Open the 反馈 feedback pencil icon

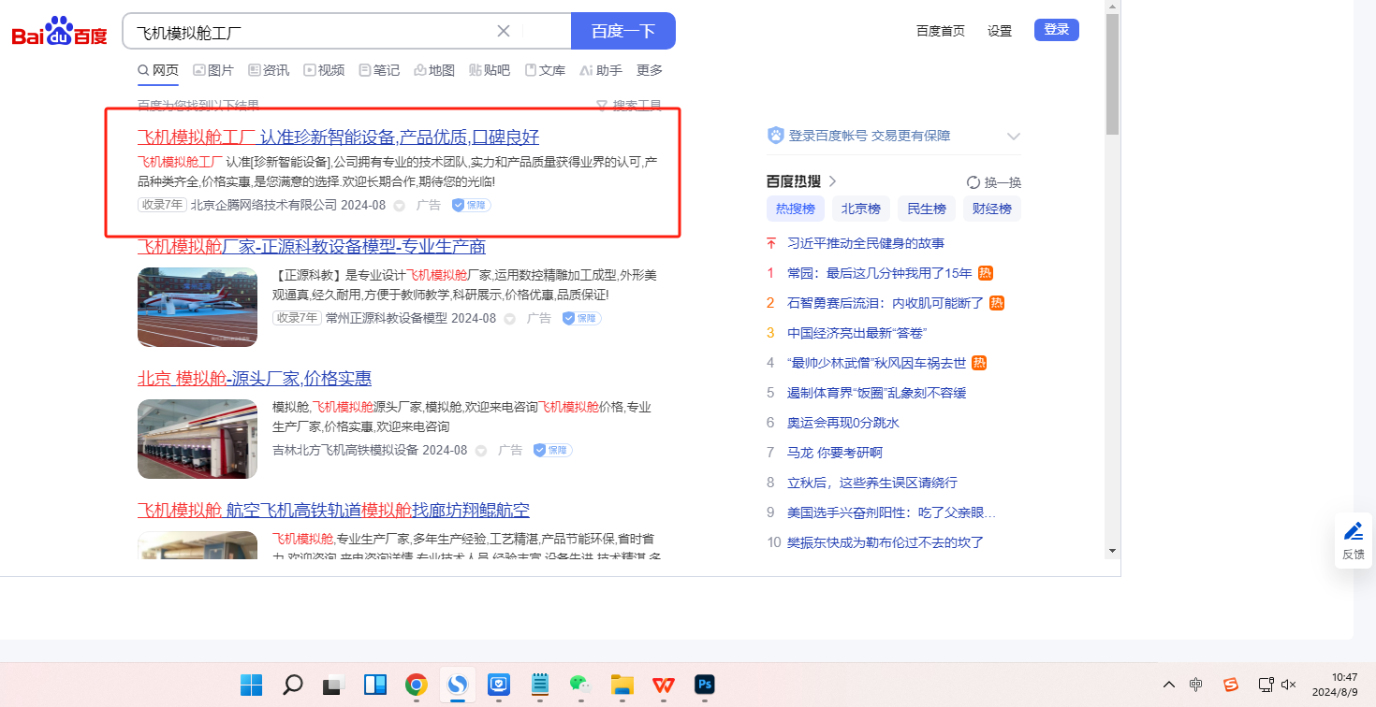click(1354, 532)
